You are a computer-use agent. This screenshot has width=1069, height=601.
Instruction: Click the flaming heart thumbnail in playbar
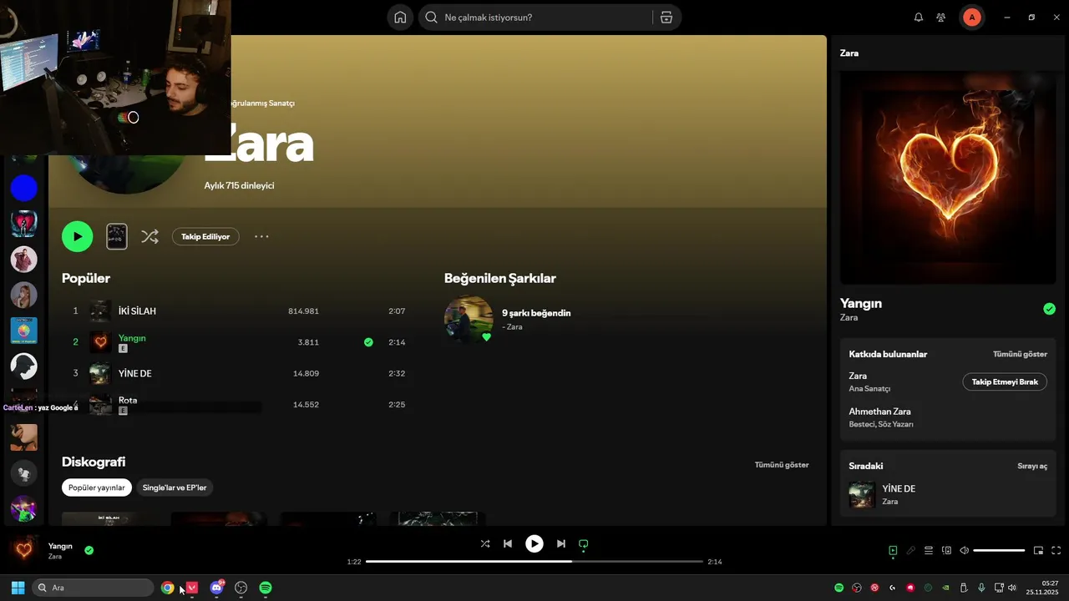click(x=23, y=550)
